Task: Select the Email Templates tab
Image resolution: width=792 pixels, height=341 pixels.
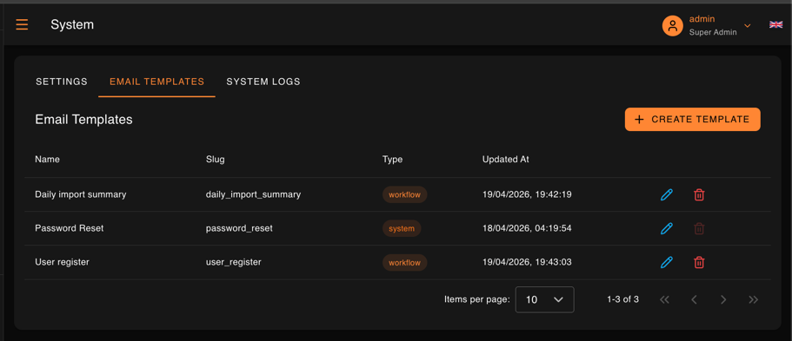Action: pos(156,82)
